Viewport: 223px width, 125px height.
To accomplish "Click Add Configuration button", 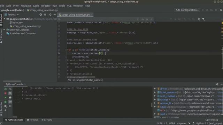I will [x=187, y=10].
